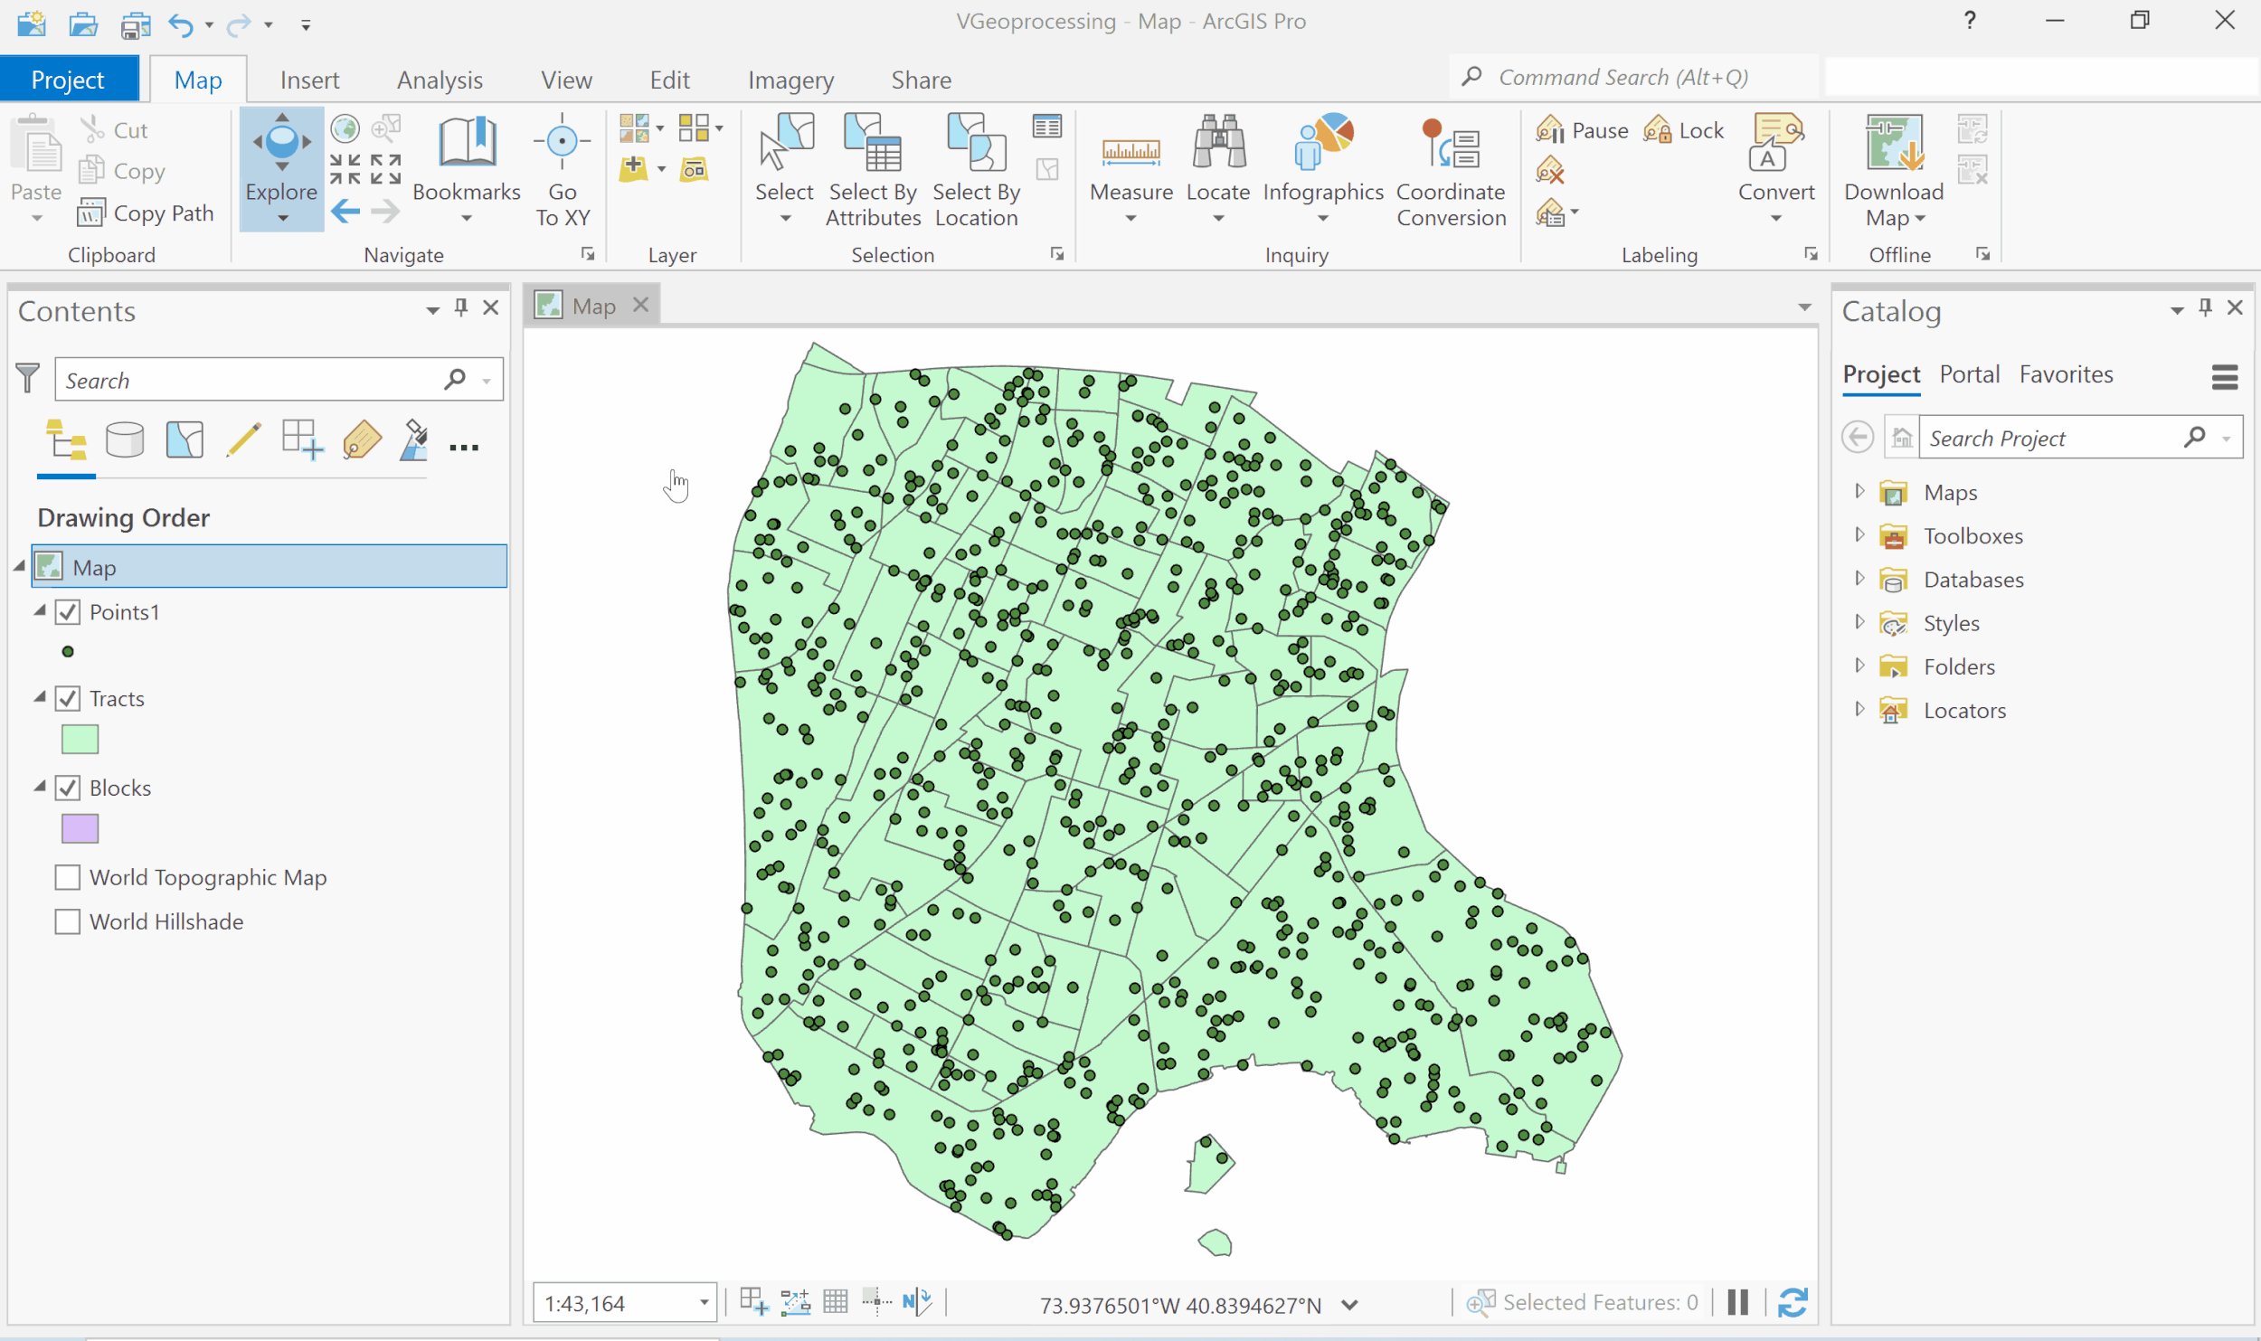Open the map scale dropdown
The height and width of the screenshot is (1341, 2261).
[704, 1302]
